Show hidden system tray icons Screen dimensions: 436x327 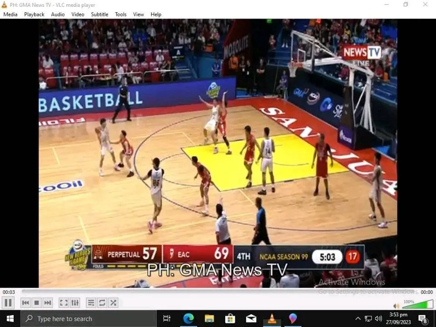[358, 319]
